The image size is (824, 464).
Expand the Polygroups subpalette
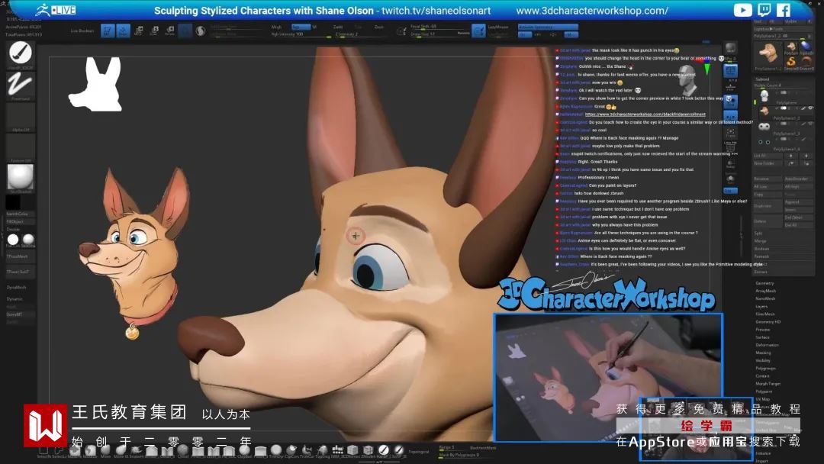click(x=765, y=369)
